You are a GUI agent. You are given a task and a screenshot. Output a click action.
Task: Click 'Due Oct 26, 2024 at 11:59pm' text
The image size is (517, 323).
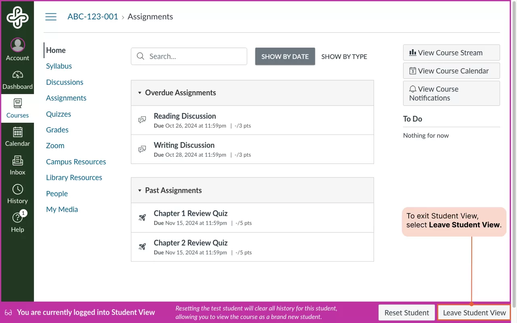pyautogui.click(x=190, y=126)
